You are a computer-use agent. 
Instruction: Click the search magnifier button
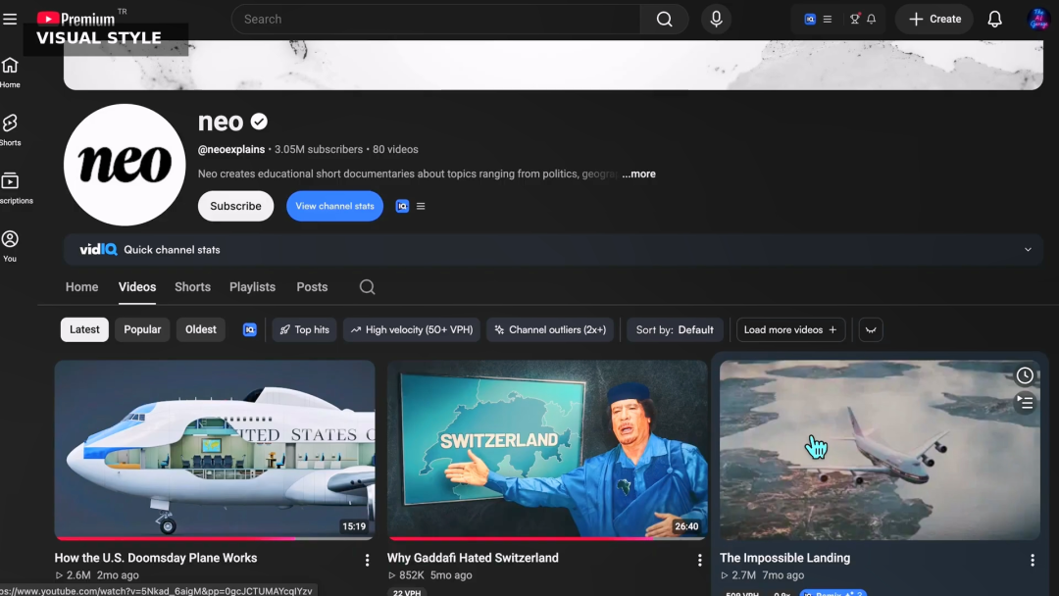coord(664,19)
